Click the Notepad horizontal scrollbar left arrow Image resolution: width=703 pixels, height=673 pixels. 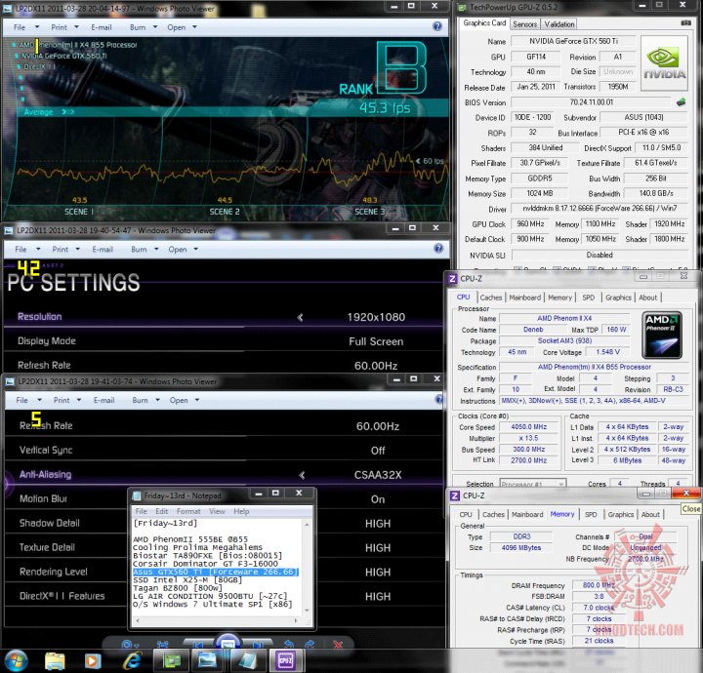point(138,620)
